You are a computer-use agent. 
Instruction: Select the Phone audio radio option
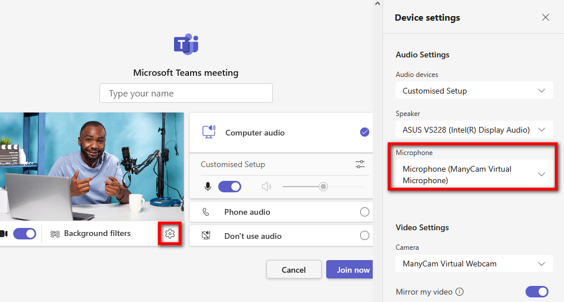364,212
